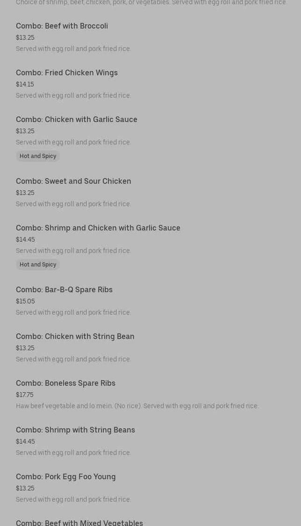301x526 pixels.
Task: Click the $15.05 price of Spare Ribs
Action: coord(25,301)
